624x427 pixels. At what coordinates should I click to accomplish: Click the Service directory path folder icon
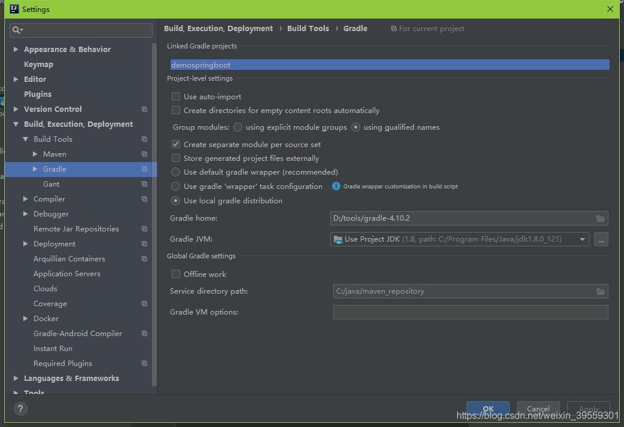(x=601, y=291)
